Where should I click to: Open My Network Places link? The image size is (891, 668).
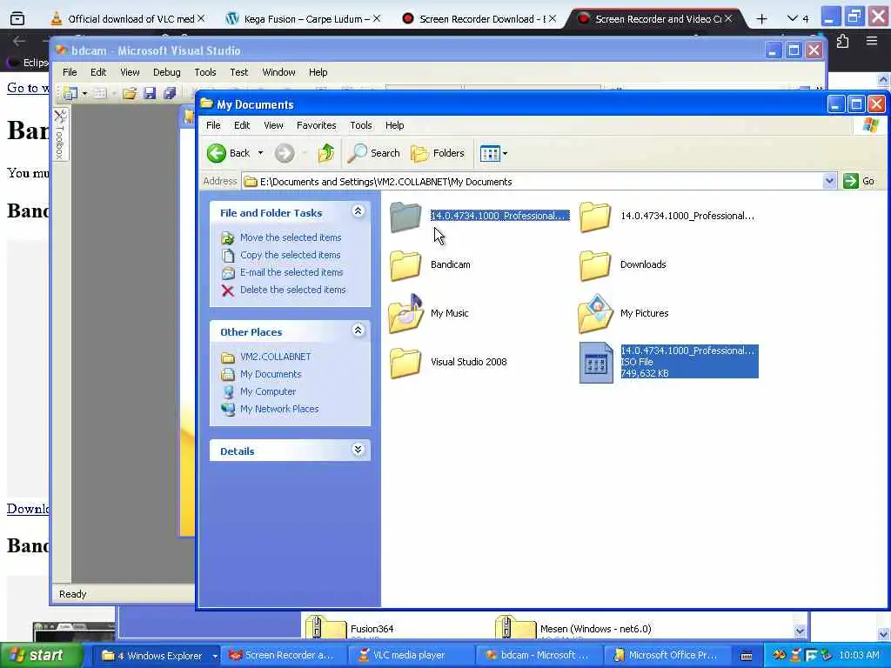point(279,409)
